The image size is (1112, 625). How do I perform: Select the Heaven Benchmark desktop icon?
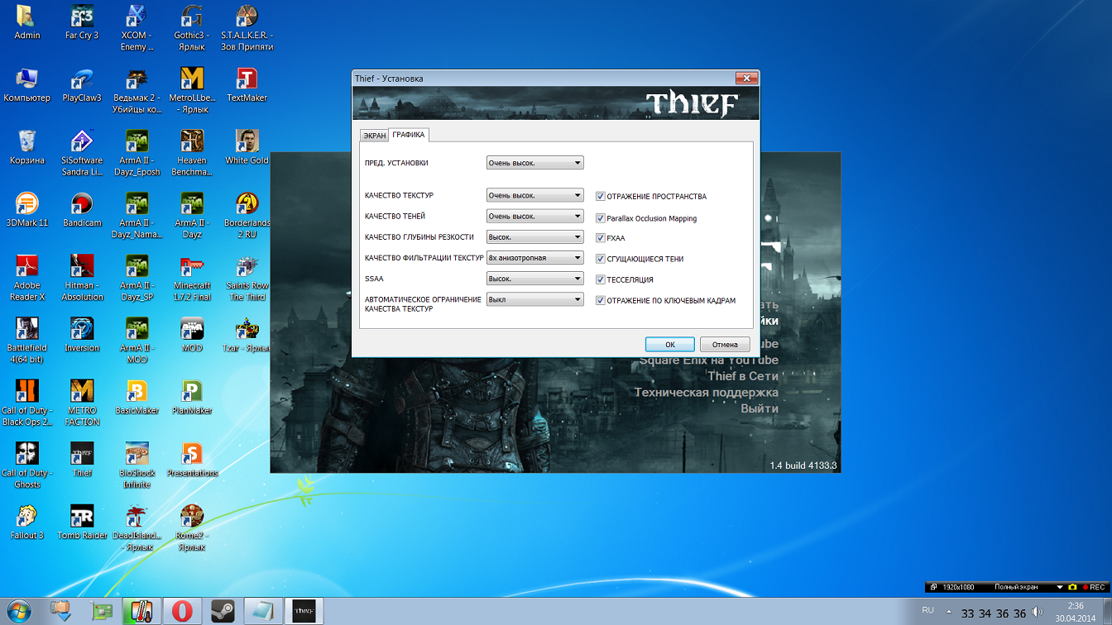point(192,154)
